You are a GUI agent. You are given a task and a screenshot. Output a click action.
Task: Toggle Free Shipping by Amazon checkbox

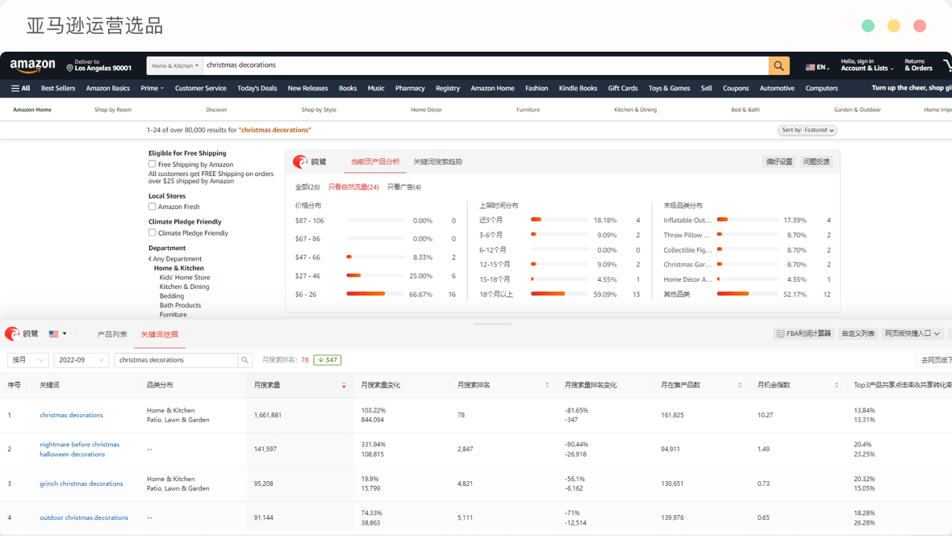click(152, 164)
